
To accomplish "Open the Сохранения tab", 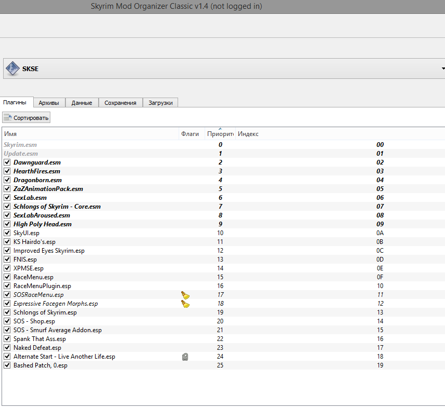I will [120, 103].
